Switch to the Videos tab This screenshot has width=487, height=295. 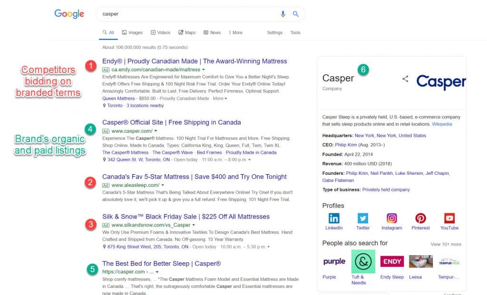(x=161, y=33)
